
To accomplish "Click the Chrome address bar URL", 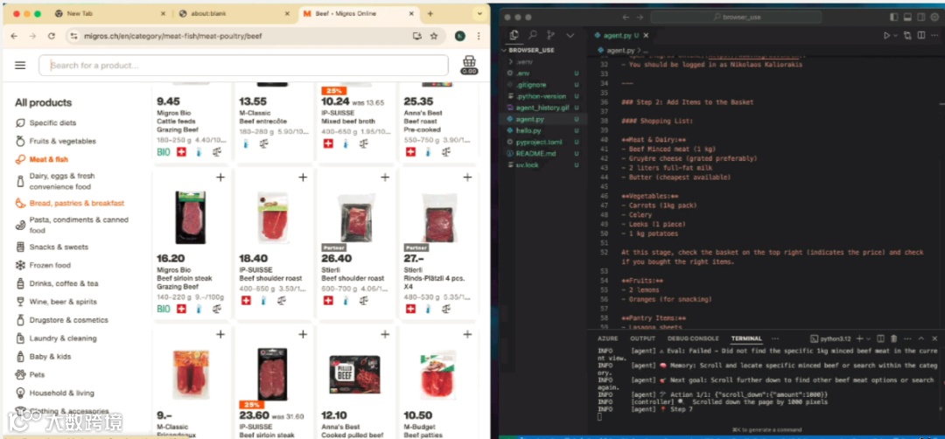I will (x=173, y=36).
